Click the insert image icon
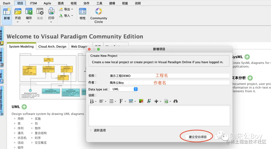This screenshot has height=149, width=271. coord(141,101)
